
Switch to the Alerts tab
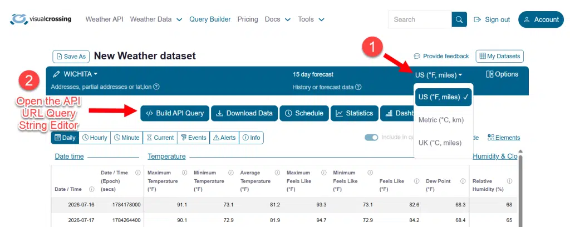click(x=224, y=138)
